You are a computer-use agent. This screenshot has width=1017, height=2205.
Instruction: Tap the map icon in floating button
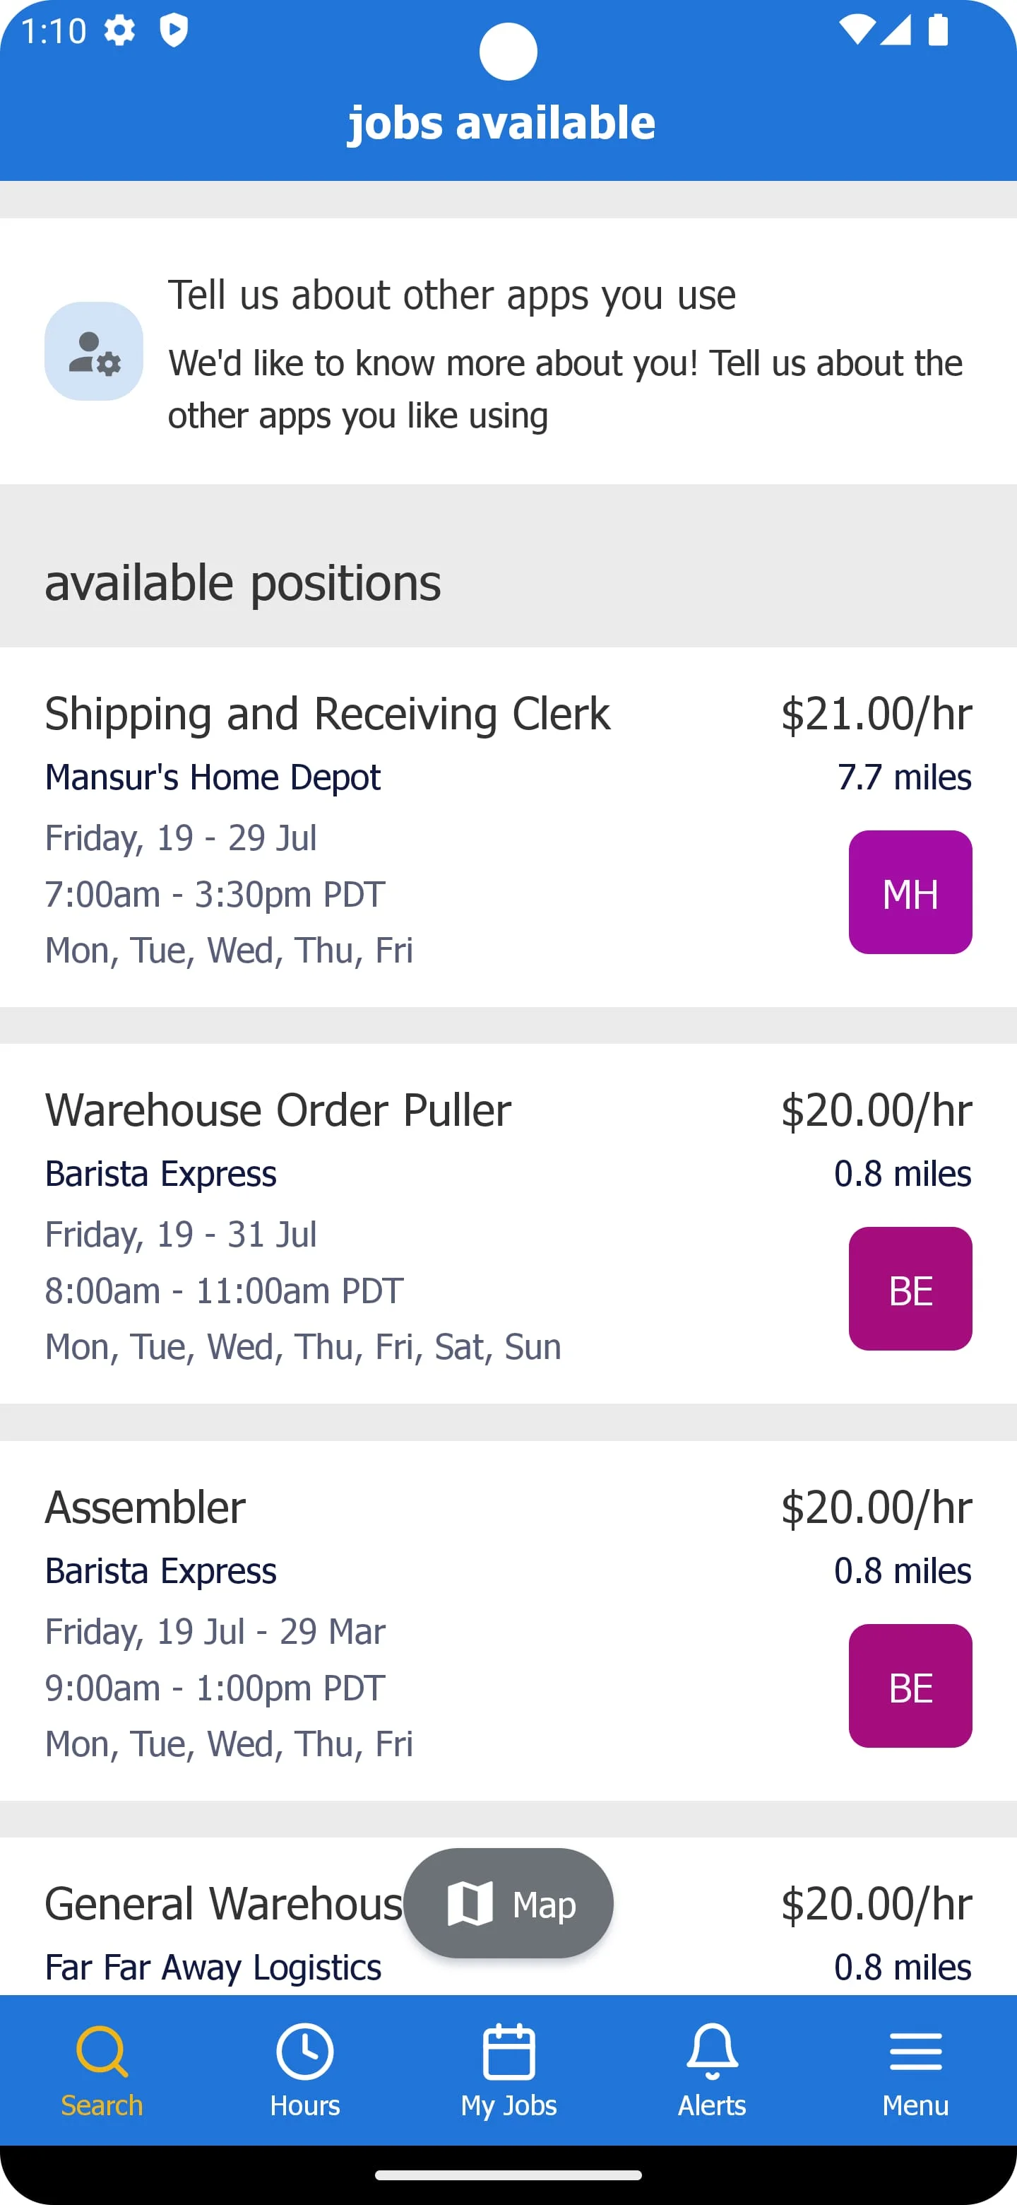(x=470, y=1903)
